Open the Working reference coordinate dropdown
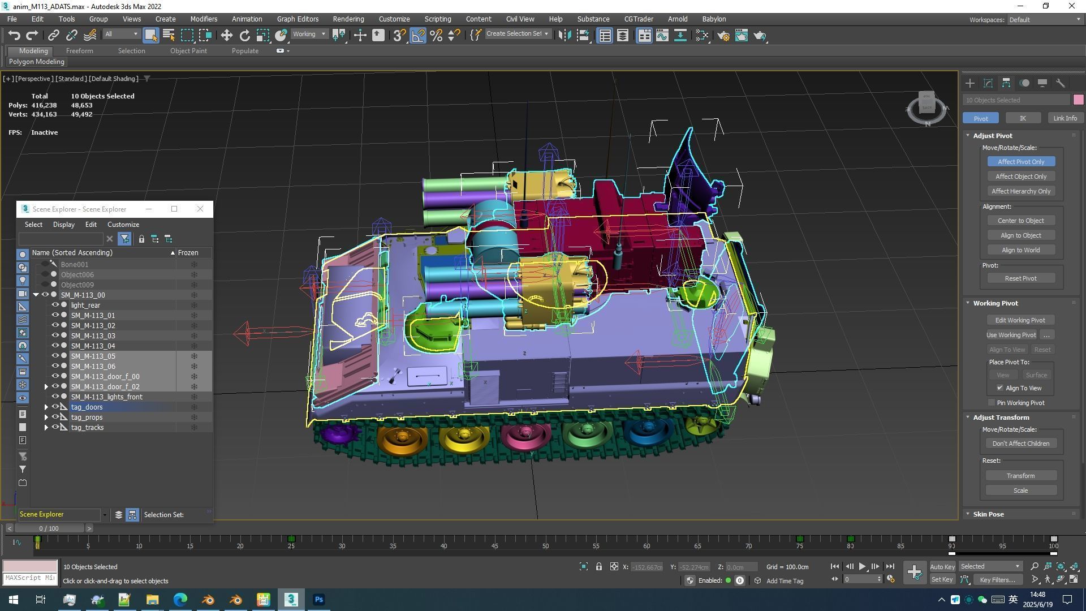The height and width of the screenshot is (611, 1086). (x=309, y=35)
